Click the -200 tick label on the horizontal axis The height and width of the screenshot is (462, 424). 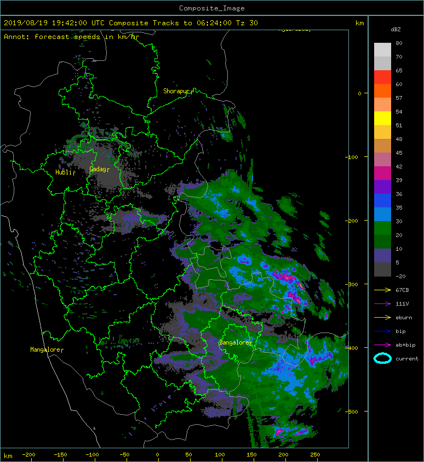tap(28, 455)
